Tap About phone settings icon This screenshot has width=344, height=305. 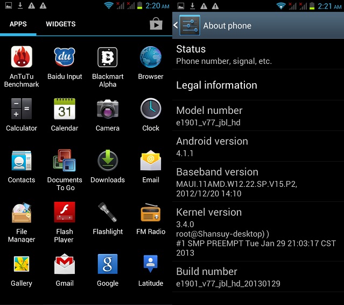[189, 25]
